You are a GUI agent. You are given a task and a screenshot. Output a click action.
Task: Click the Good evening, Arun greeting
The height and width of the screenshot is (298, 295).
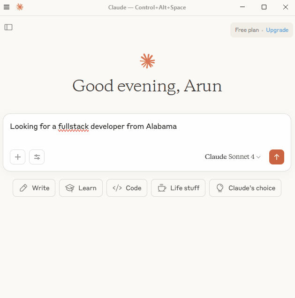pyautogui.click(x=147, y=86)
